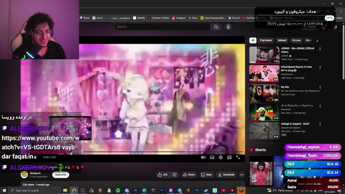
Task: Turn on subtitles/closed captions
Action: tap(212, 157)
